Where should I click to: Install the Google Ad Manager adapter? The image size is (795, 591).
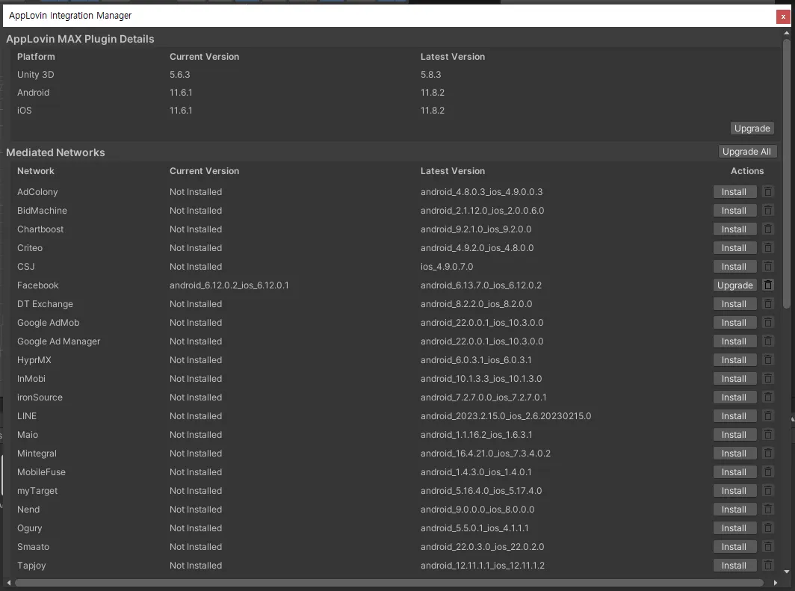pos(734,341)
